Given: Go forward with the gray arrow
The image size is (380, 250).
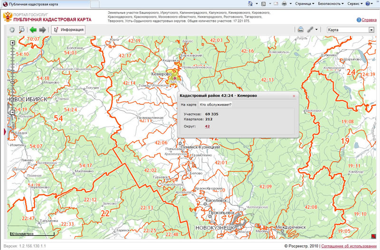Looking at the screenshot, I should pyautogui.click(x=42, y=30).
